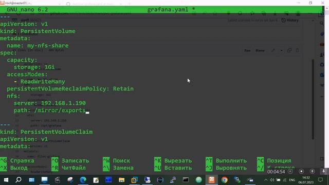
Task: Open the Windows notification center icon
Action: 320,180
